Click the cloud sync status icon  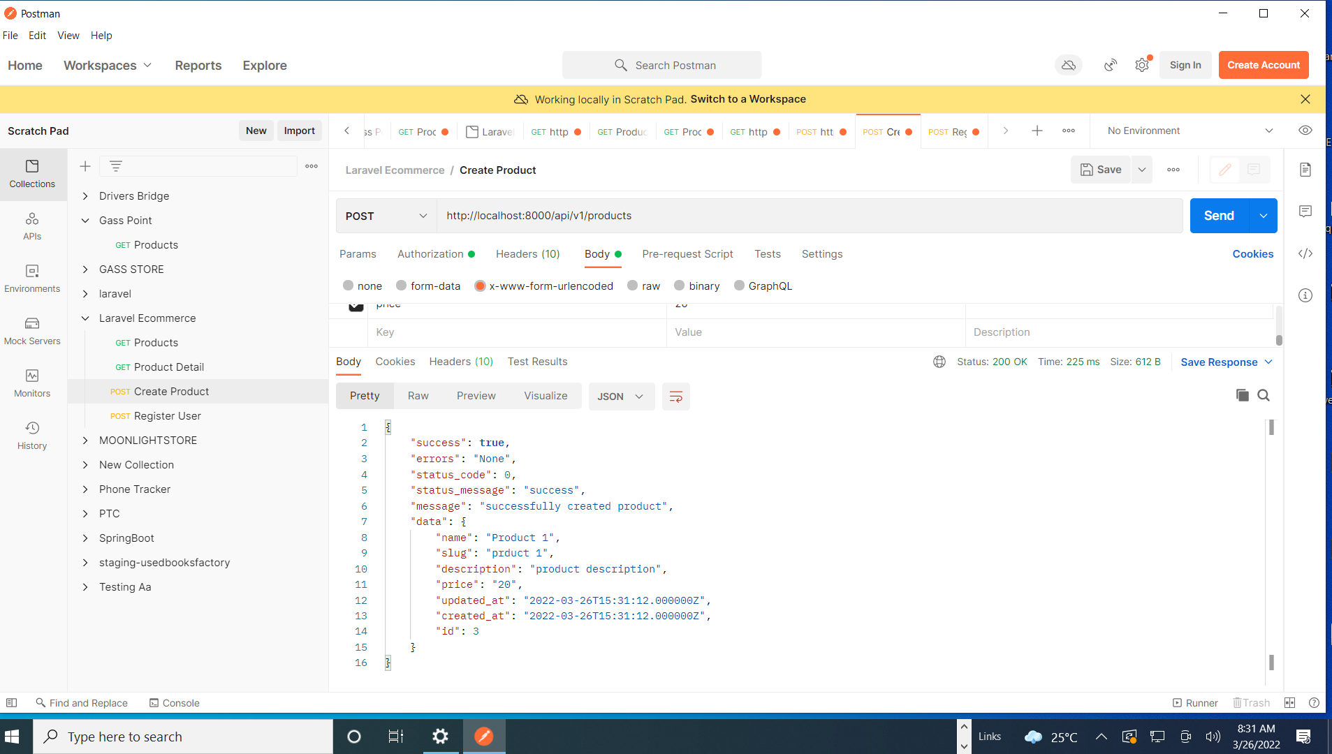[1068, 65]
